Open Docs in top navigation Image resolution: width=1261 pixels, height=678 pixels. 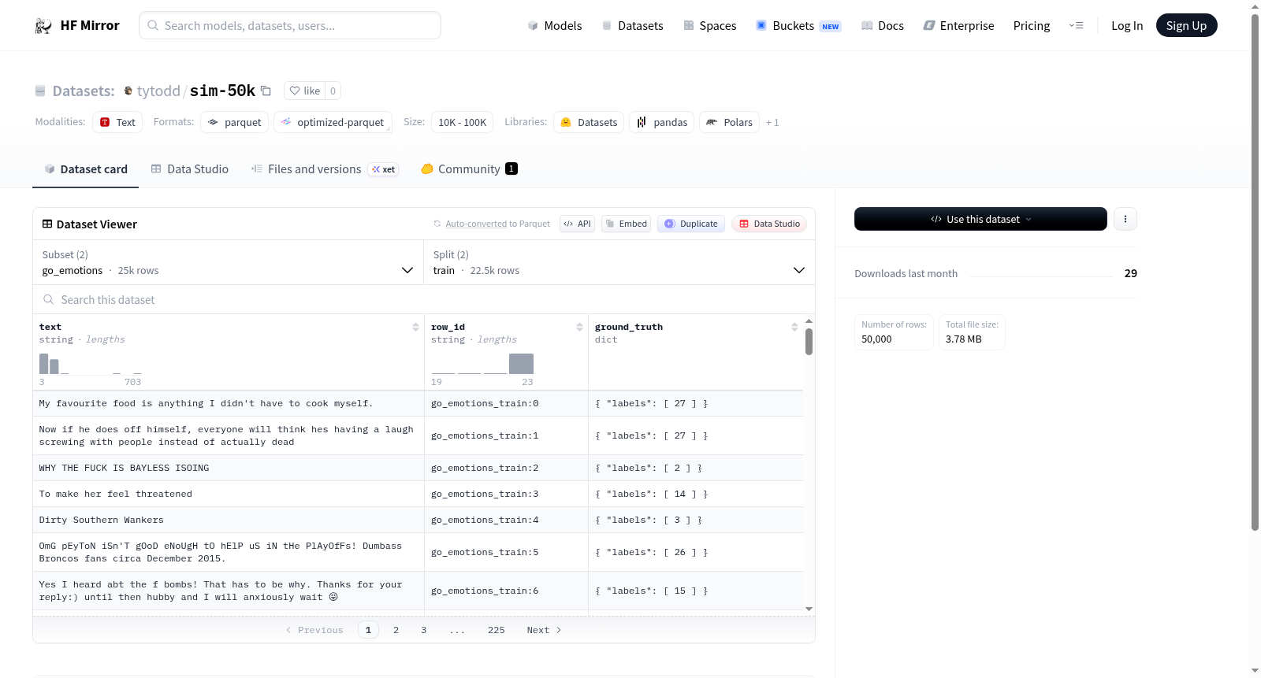coord(883,26)
